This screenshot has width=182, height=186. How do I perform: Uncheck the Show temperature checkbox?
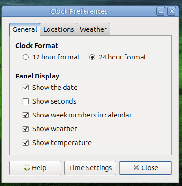point(26,143)
